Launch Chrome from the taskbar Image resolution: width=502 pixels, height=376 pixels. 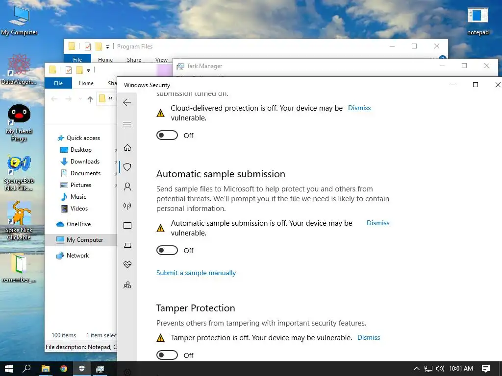click(x=64, y=369)
